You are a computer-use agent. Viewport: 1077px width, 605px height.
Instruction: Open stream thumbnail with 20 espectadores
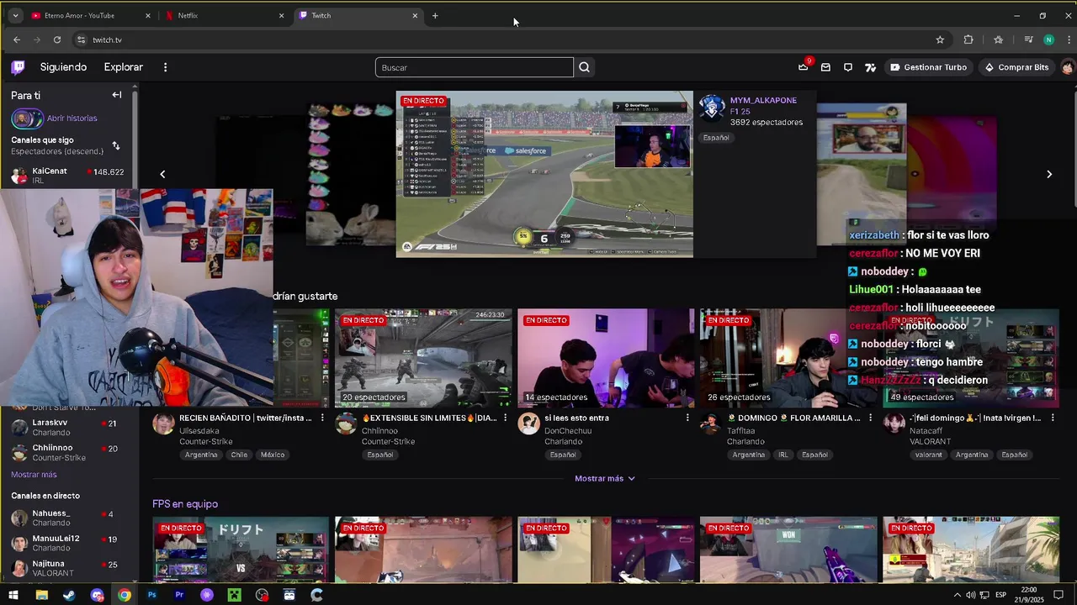[423, 358]
